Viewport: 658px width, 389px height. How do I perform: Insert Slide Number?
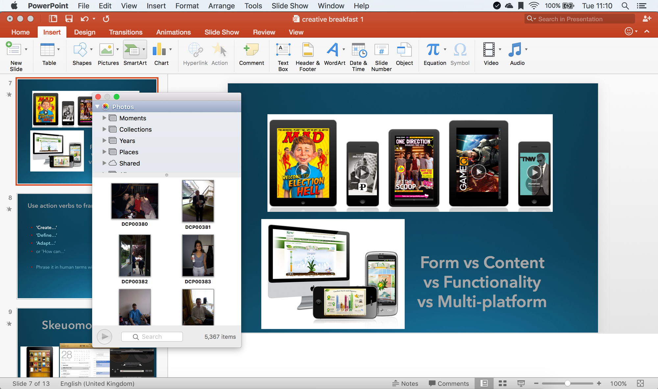click(381, 54)
